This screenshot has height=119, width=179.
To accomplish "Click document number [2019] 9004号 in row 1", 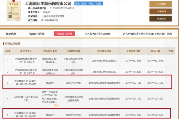I will click(x=26, y=62).
